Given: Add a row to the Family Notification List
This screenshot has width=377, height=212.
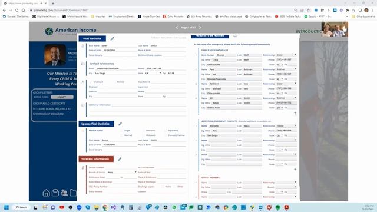Looking at the screenshot, I should point(295,112).
